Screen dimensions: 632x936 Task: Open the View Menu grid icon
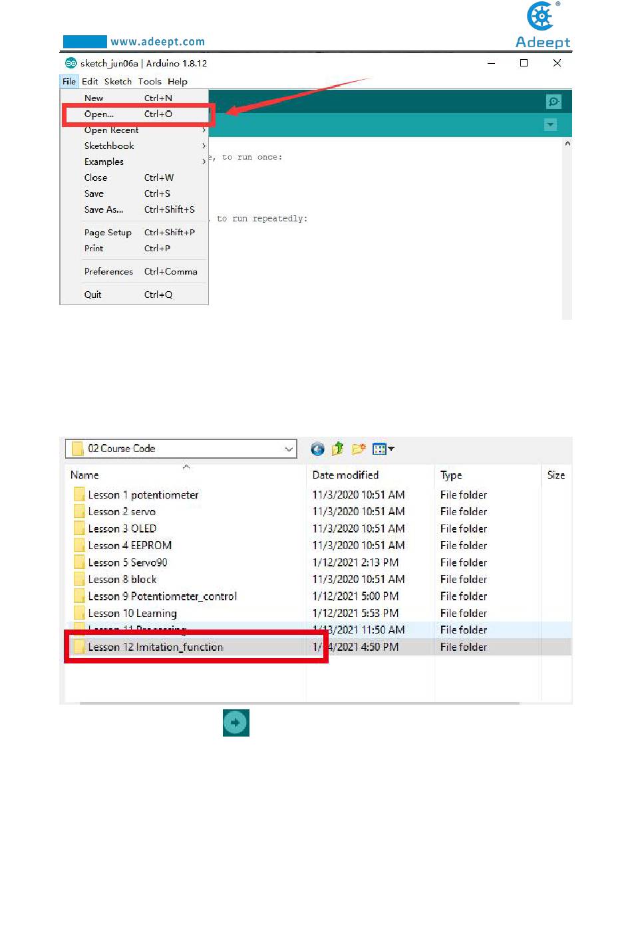point(383,449)
